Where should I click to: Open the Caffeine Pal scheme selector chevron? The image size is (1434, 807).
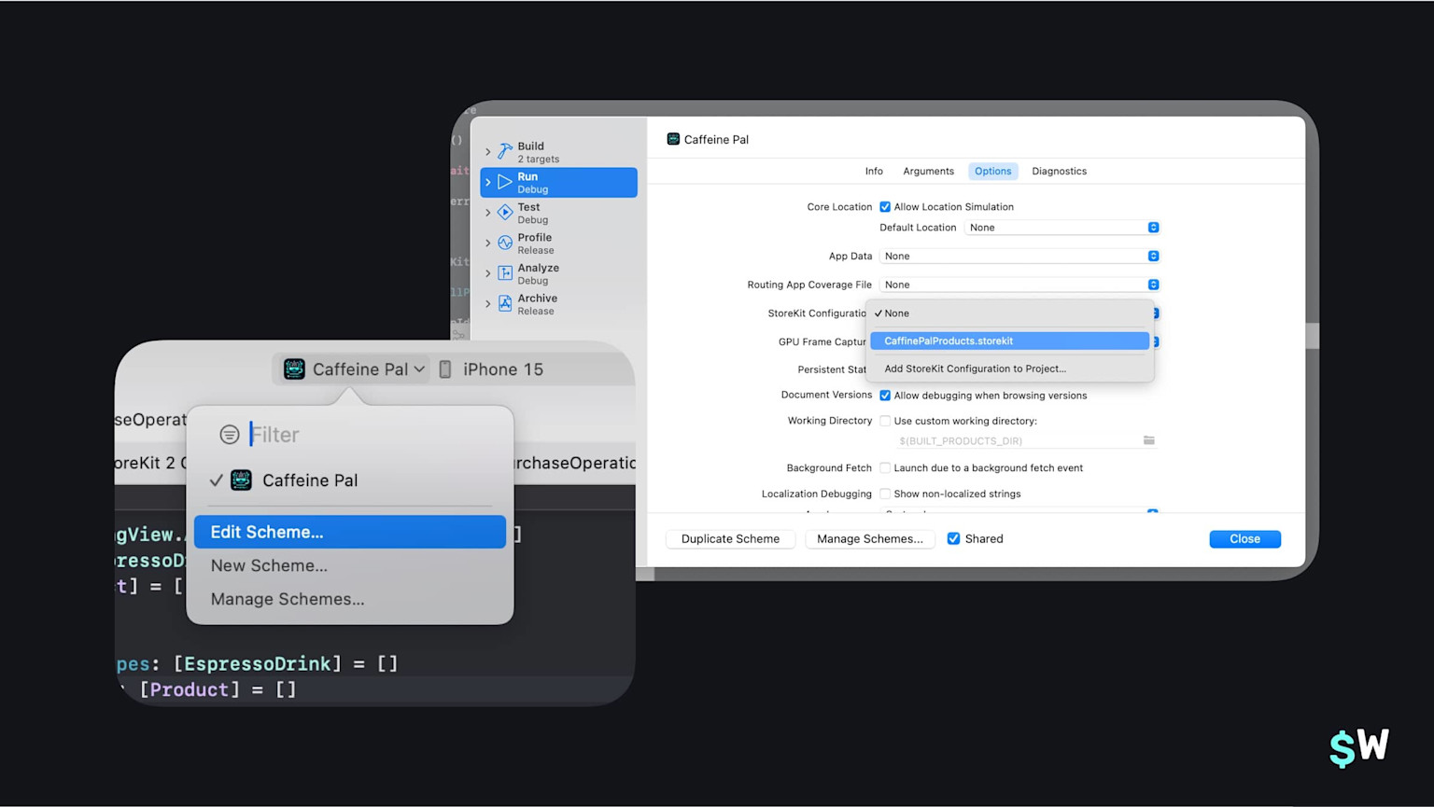[419, 369]
